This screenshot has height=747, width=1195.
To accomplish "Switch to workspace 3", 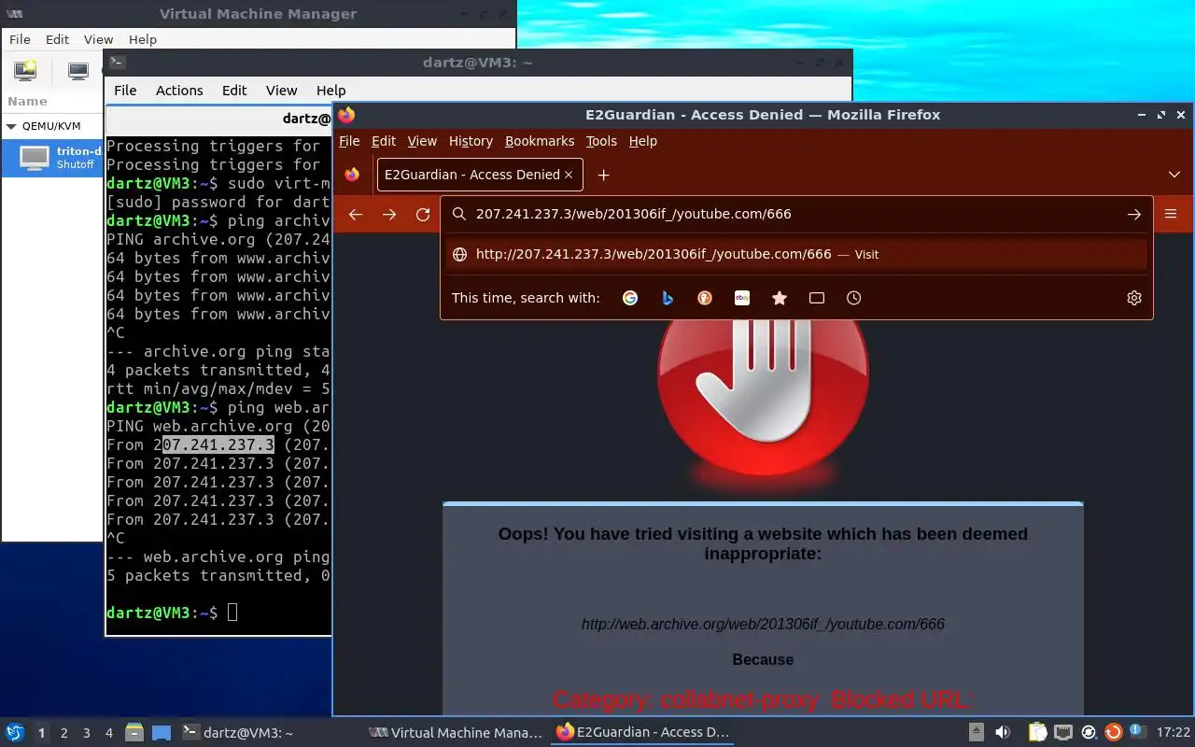I will pyautogui.click(x=86, y=733).
